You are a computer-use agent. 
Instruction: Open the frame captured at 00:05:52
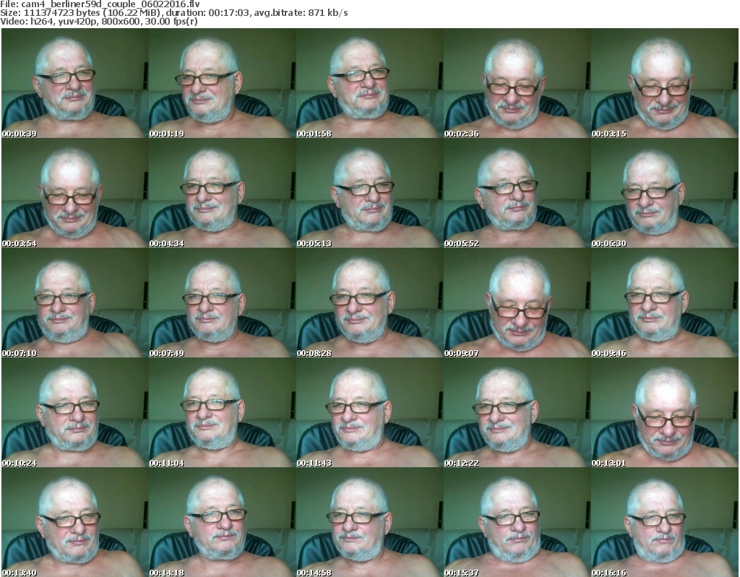pyautogui.click(x=517, y=193)
